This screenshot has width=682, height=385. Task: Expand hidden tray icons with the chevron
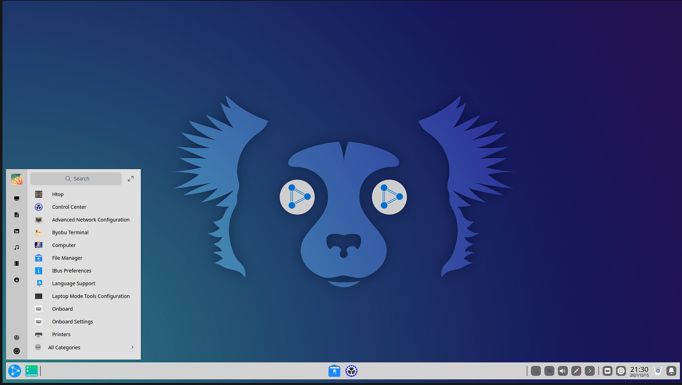coord(590,370)
